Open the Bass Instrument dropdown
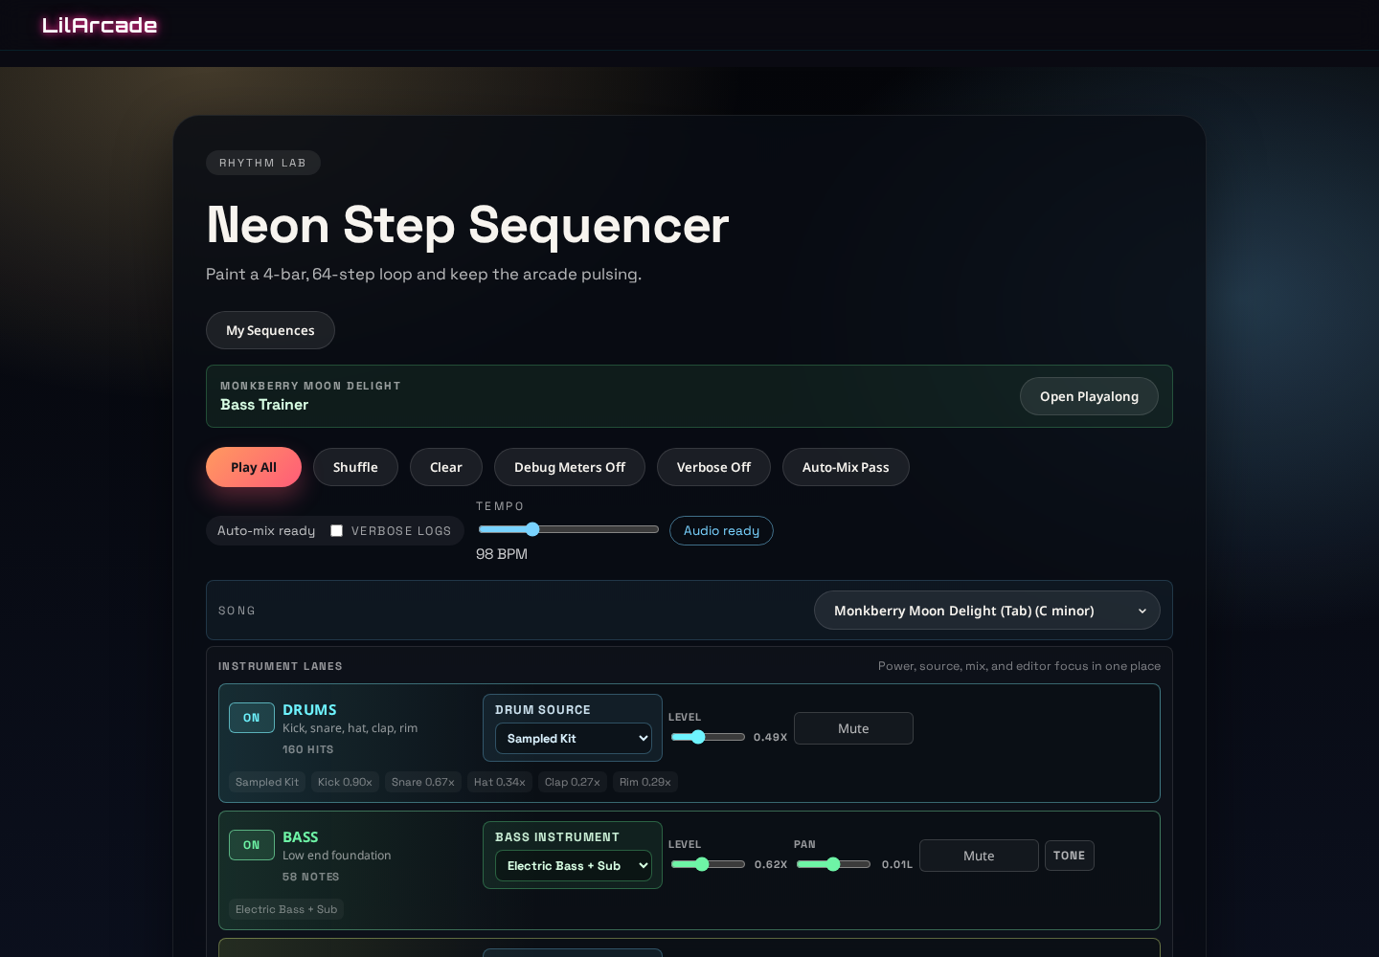 pos(574,865)
